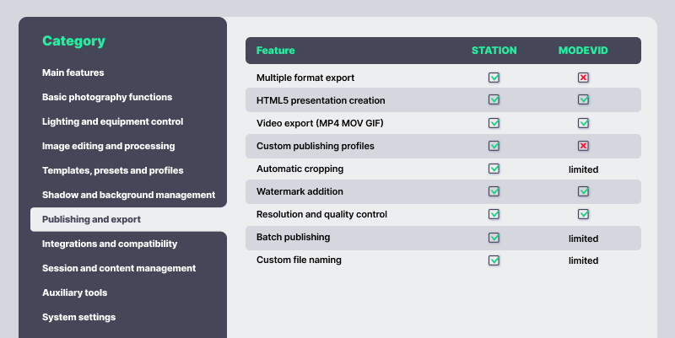Click STATION checkmark for Custom file naming
Viewport: 675px width, 338px height.
(494, 260)
